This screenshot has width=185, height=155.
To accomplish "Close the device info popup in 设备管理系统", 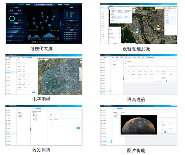I will 131,9.
